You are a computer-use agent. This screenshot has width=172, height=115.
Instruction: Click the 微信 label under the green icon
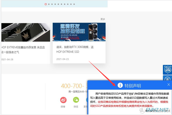click(x=76, y=106)
